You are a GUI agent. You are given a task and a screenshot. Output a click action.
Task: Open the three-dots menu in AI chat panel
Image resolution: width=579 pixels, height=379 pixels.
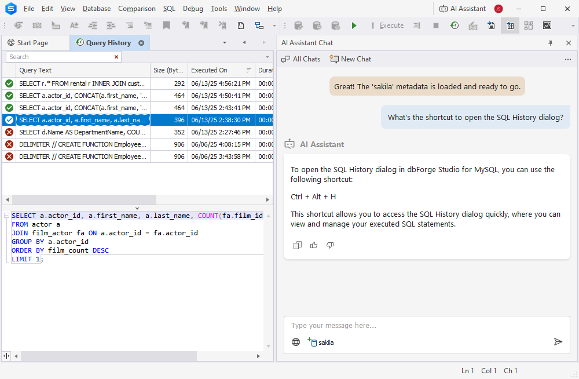[x=568, y=59]
